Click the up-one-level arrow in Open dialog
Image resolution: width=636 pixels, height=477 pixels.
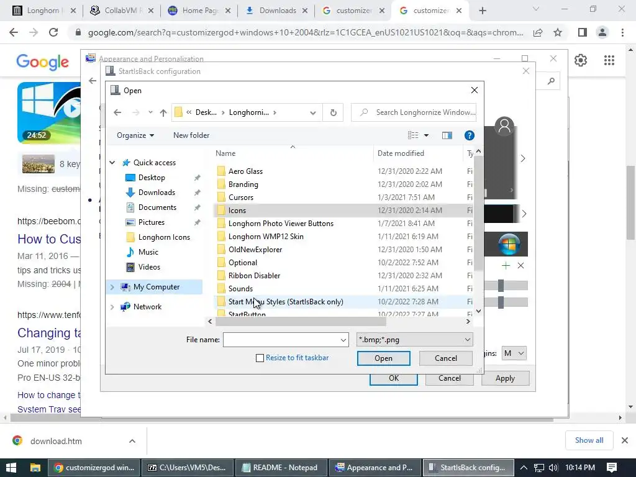pos(163,113)
